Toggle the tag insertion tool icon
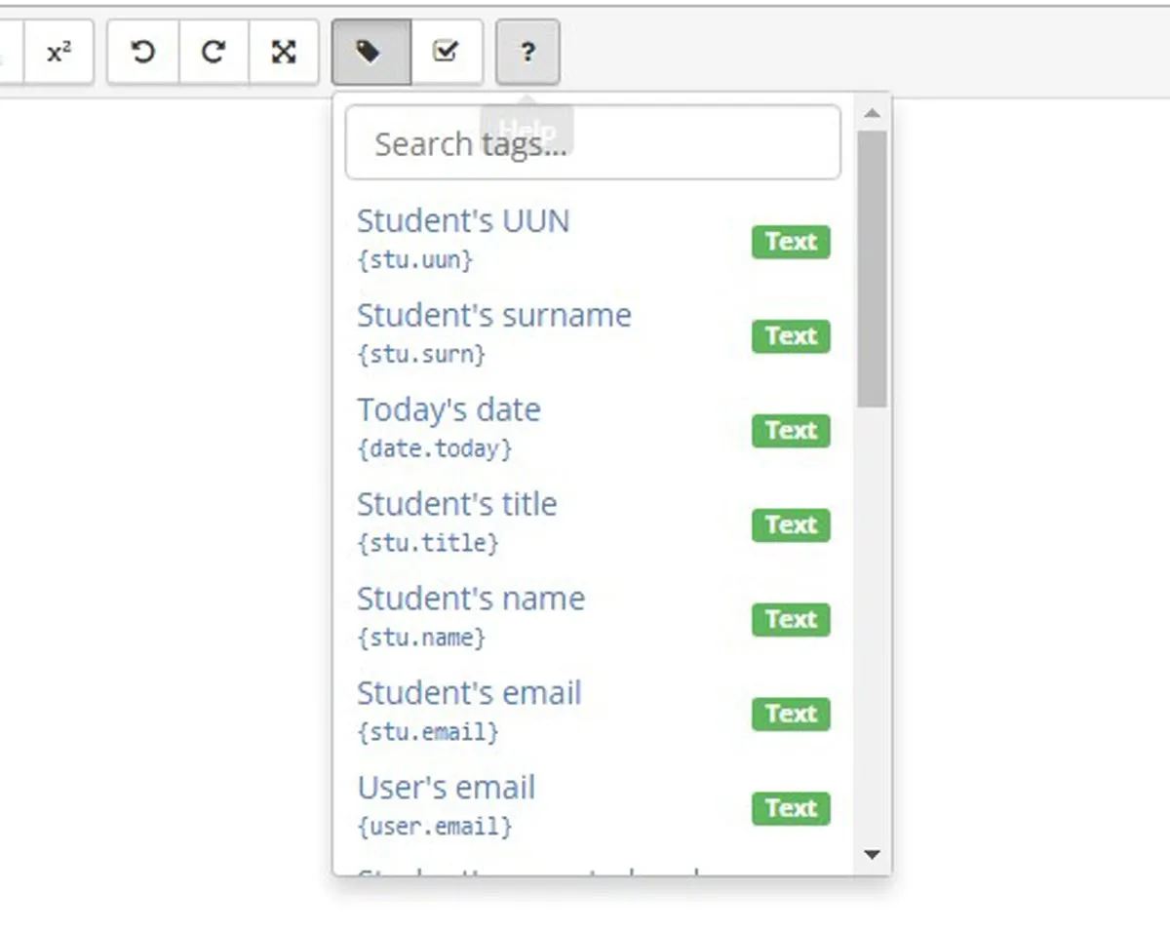The image size is (1170, 931). [x=370, y=53]
